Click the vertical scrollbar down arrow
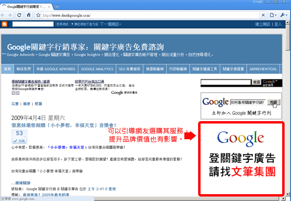The height and width of the screenshot is (201, 291). point(288,194)
